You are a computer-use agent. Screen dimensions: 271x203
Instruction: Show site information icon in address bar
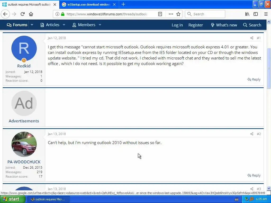[x=57, y=14]
